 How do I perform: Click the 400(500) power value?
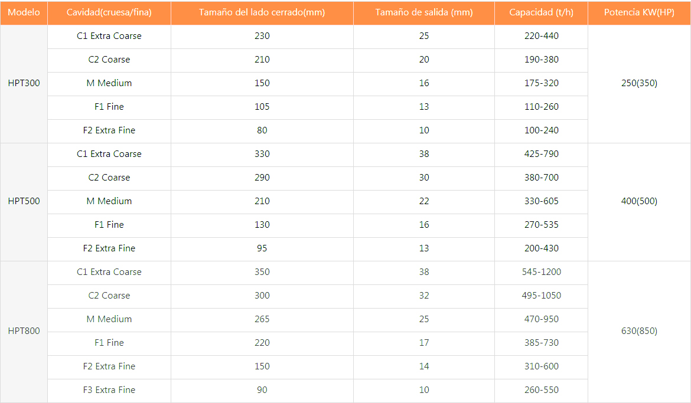pyautogui.click(x=639, y=201)
